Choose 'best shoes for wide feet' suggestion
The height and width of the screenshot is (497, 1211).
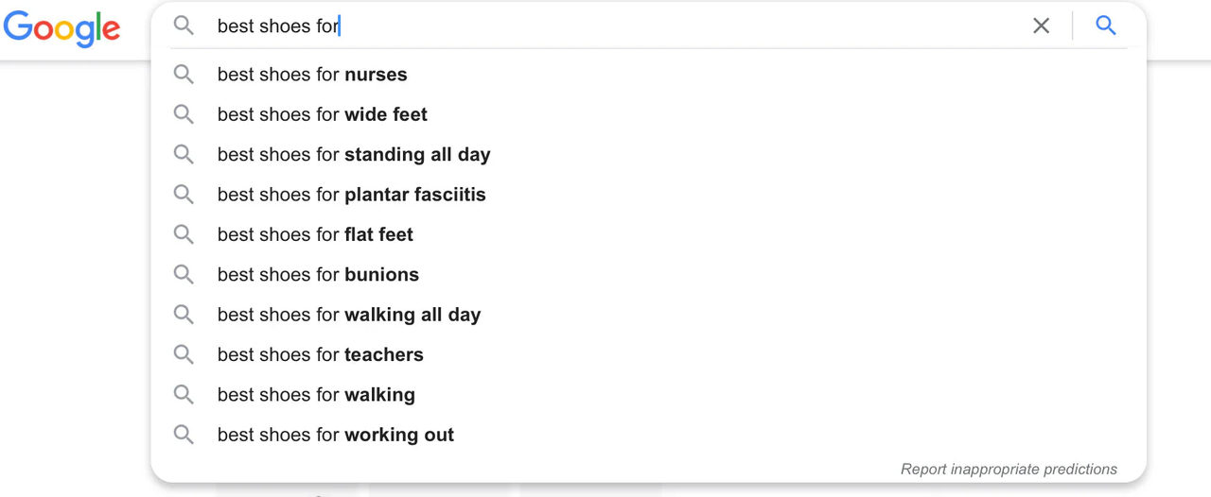322,114
